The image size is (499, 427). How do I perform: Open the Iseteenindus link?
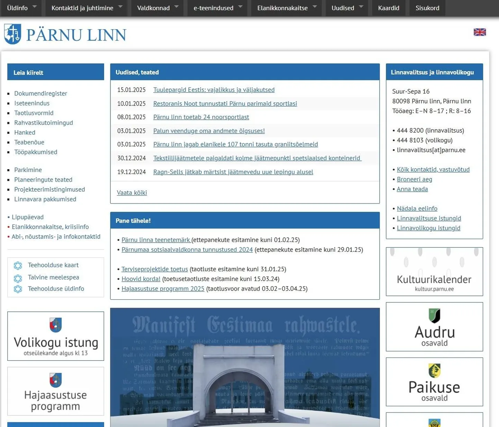[32, 103]
